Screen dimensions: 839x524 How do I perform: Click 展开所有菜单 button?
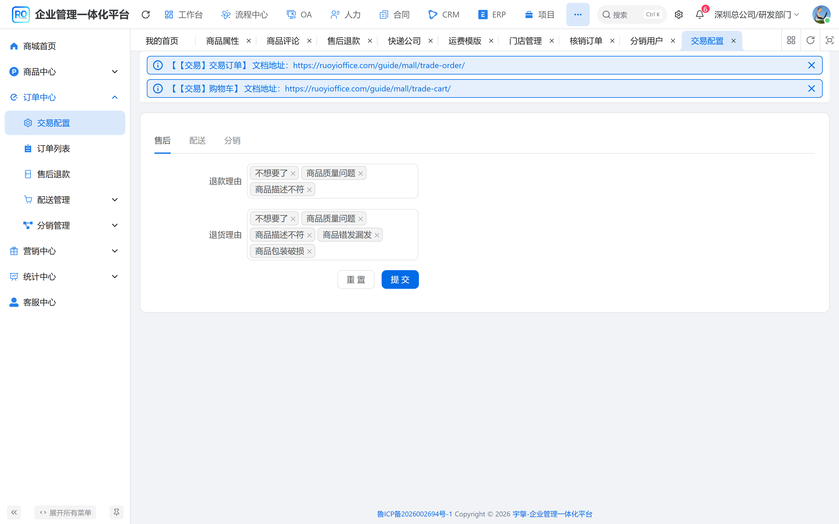(x=65, y=512)
